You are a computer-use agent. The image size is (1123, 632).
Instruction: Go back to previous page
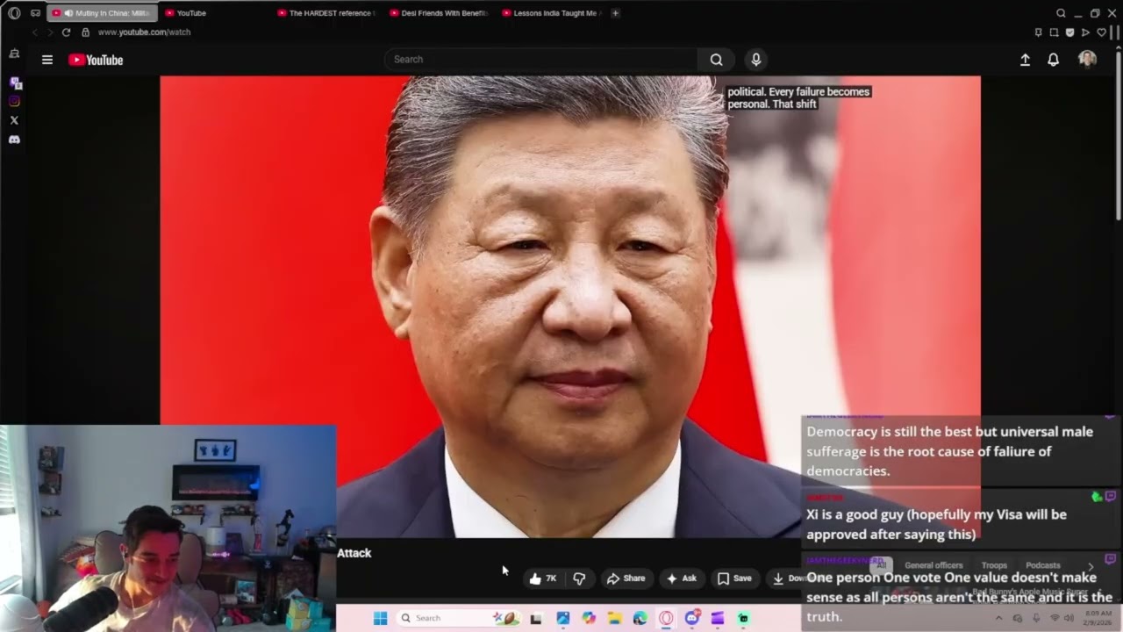(35, 32)
